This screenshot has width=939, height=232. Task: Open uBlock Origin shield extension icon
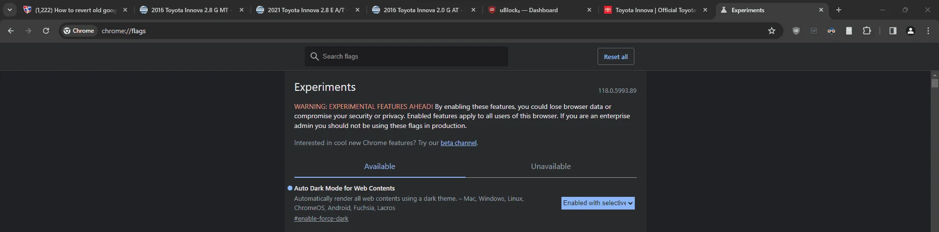(796, 31)
